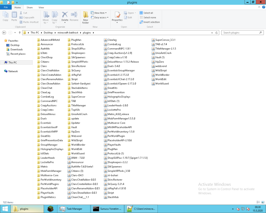Open the Properties icon
This screenshot has height=213, width=266.
[x=117, y=15]
